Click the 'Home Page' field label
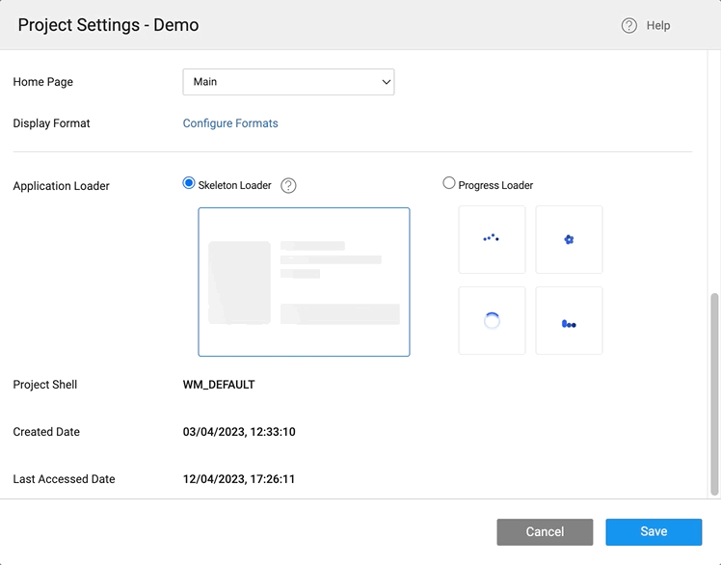The width and height of the screenshot is (721, 565). tap(43, 82)
